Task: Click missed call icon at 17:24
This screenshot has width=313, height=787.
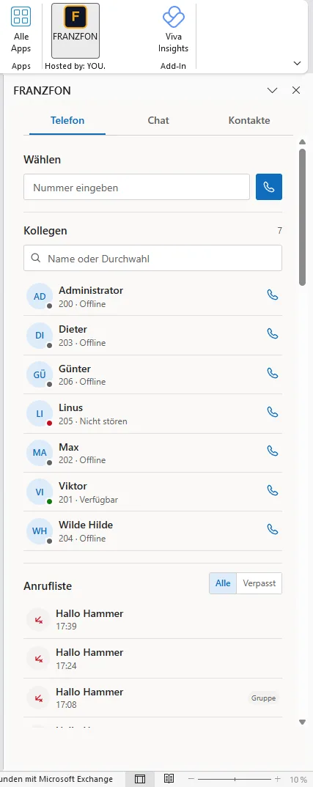Action: (39, 659)
